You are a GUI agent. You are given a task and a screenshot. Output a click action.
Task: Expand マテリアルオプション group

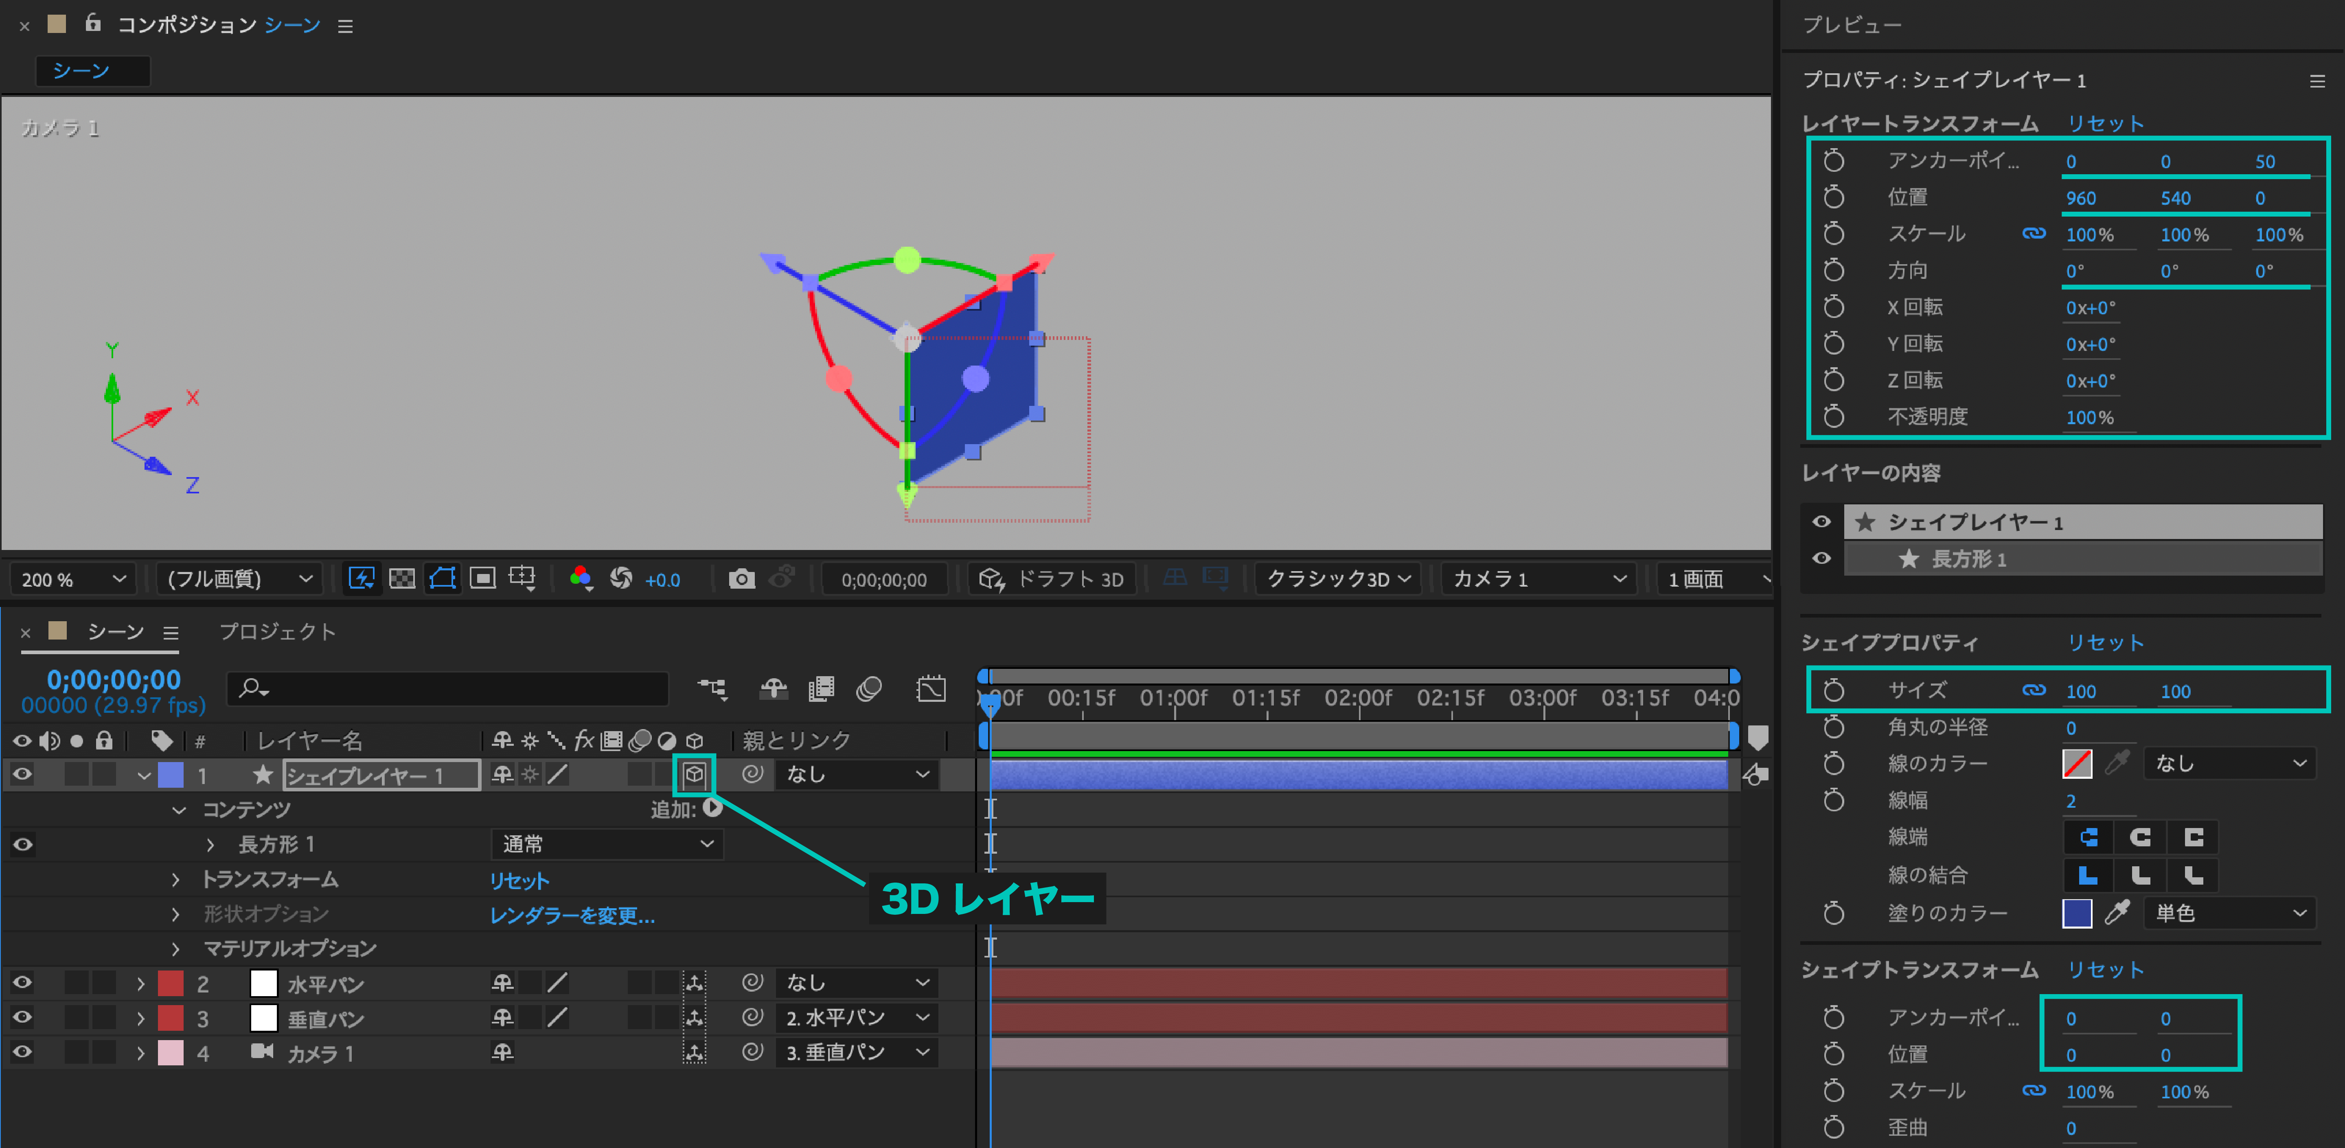tap(176, 949)
